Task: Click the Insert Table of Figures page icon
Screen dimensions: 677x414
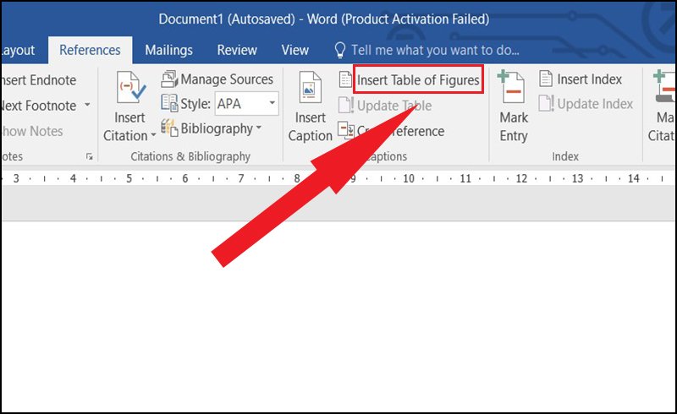Action: click(345, 79)
